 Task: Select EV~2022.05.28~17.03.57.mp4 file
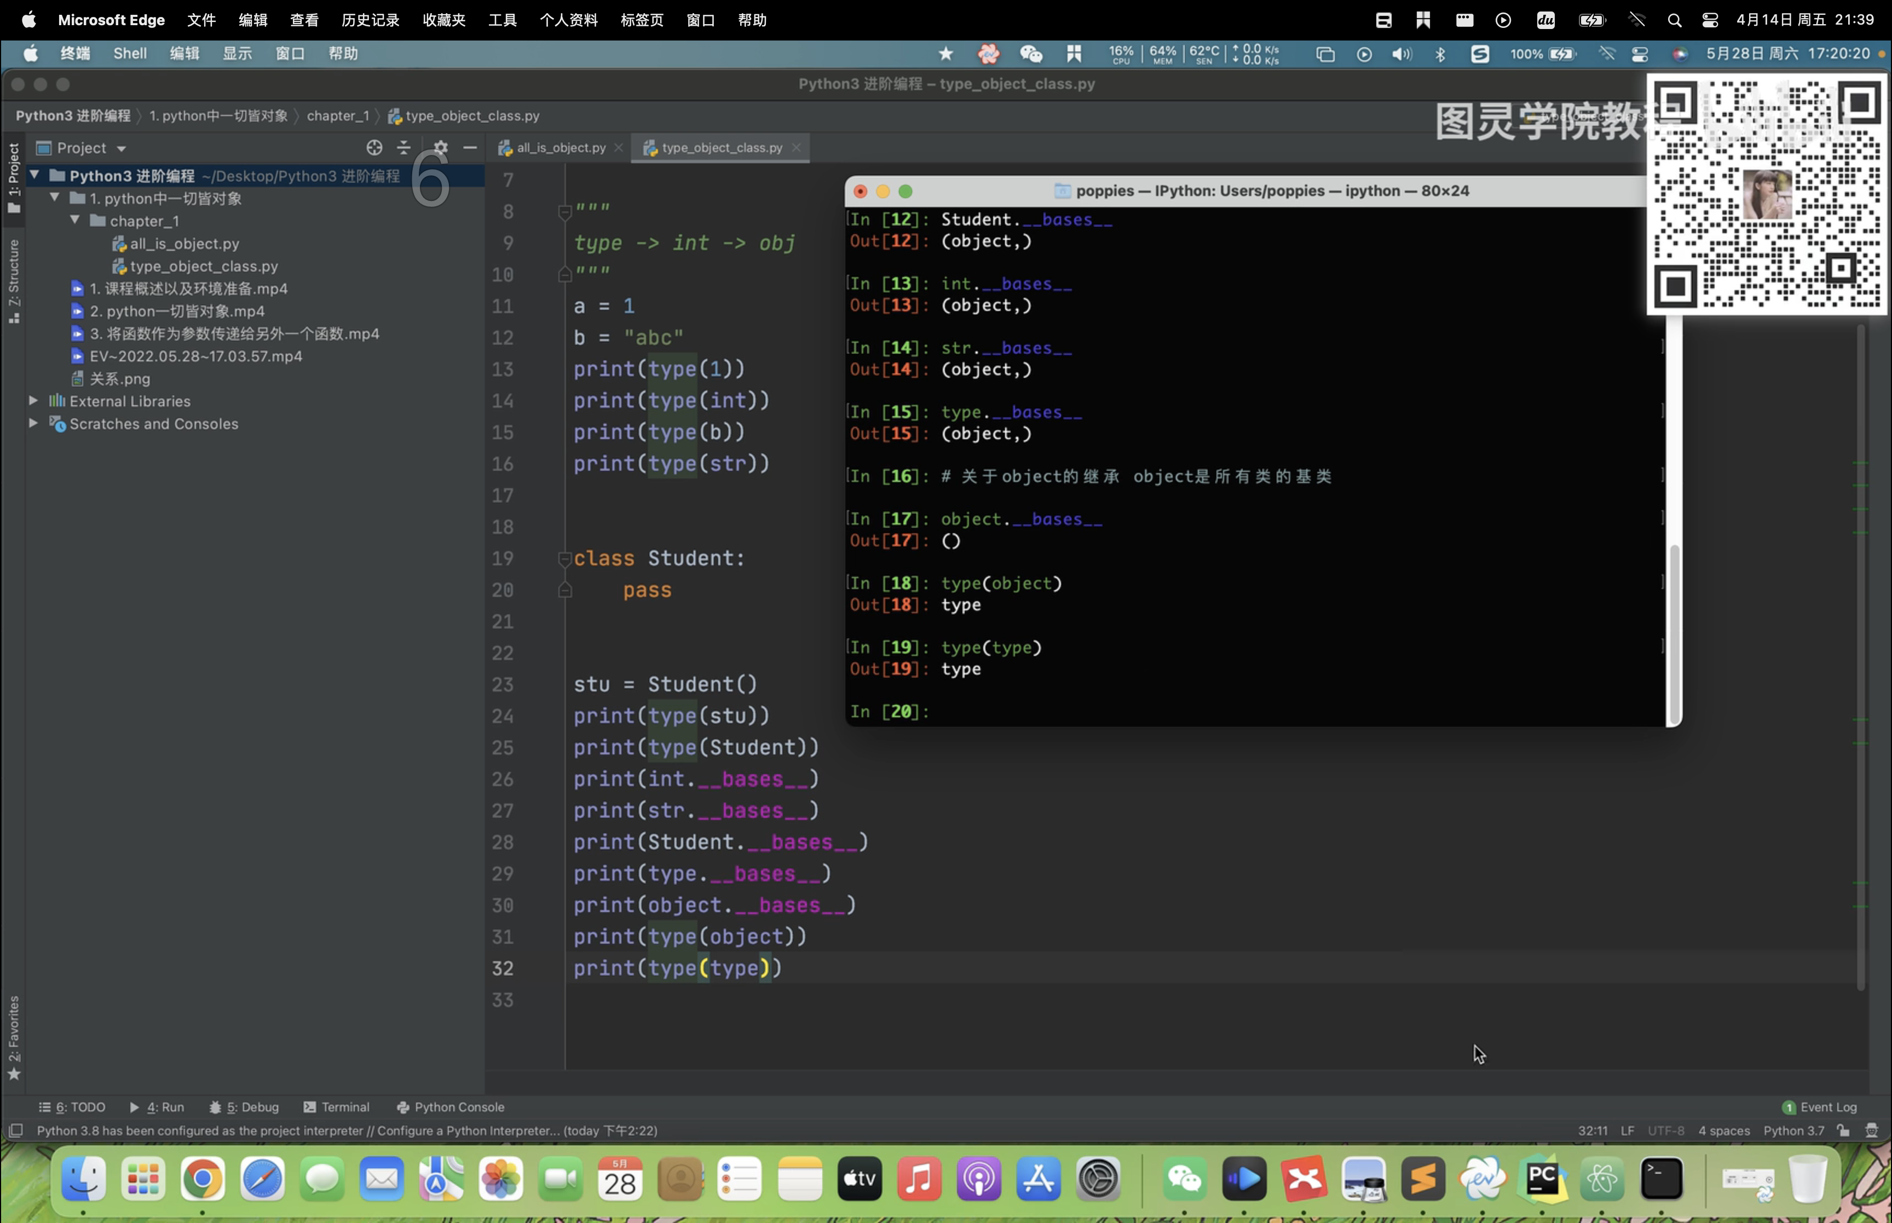[195, 356]
